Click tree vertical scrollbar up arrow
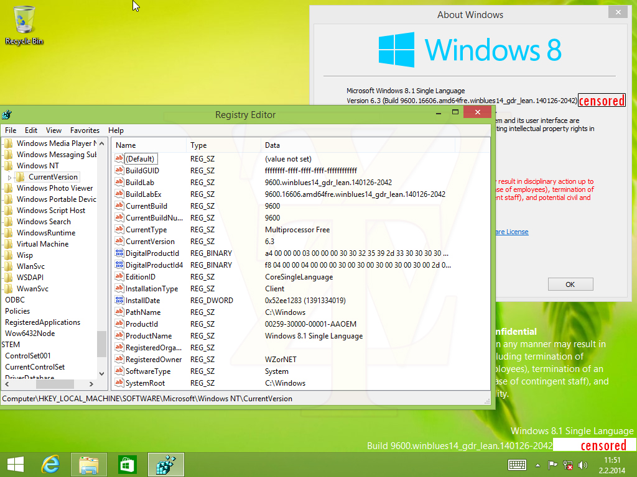Screen dimensions: 637x477 [101, 143]
